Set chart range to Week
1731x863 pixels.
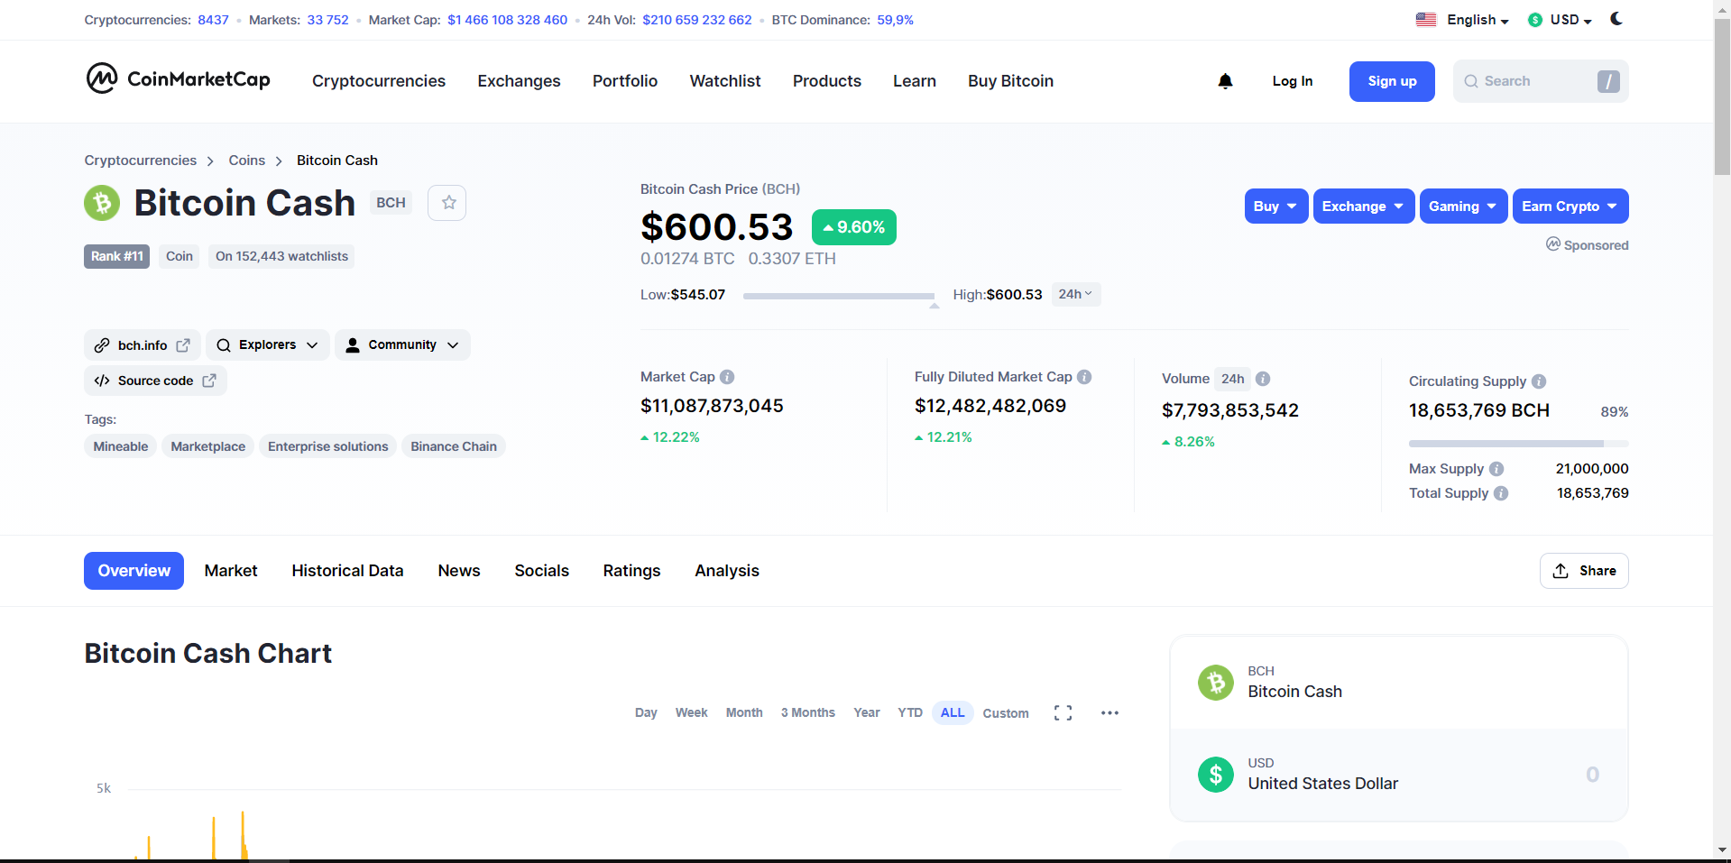[x=691, y=713]
